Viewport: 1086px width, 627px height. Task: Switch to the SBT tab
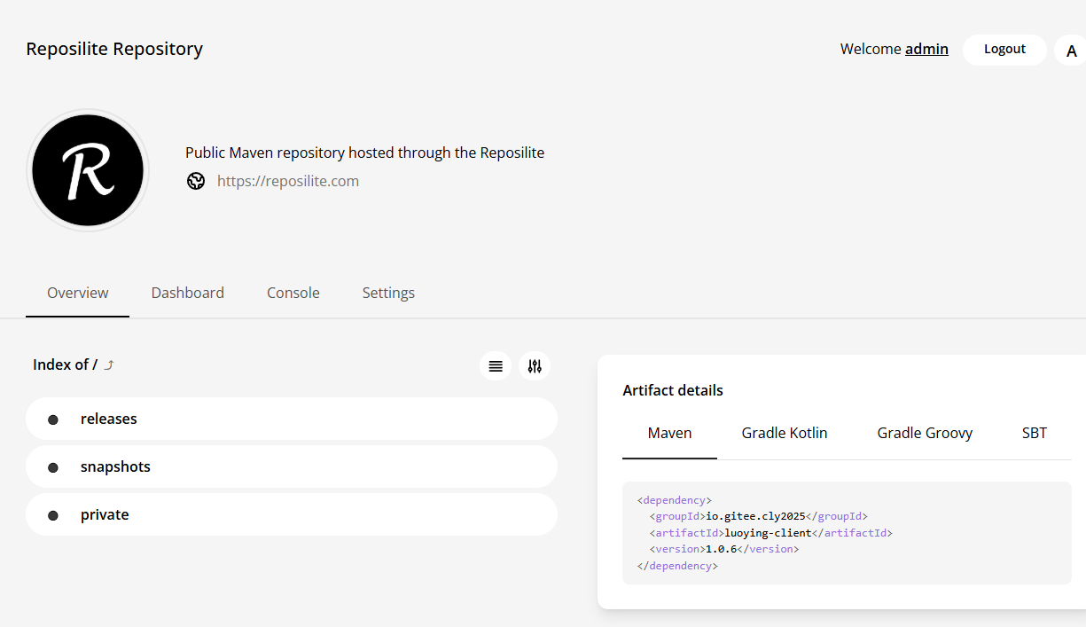1034,433
